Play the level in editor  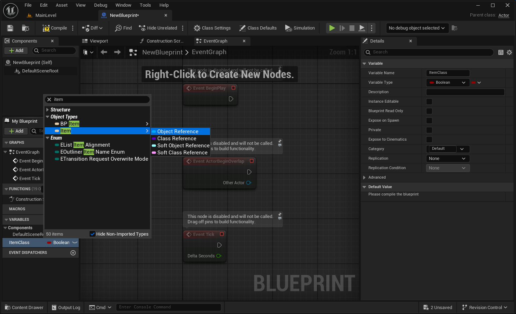point(332,28)
